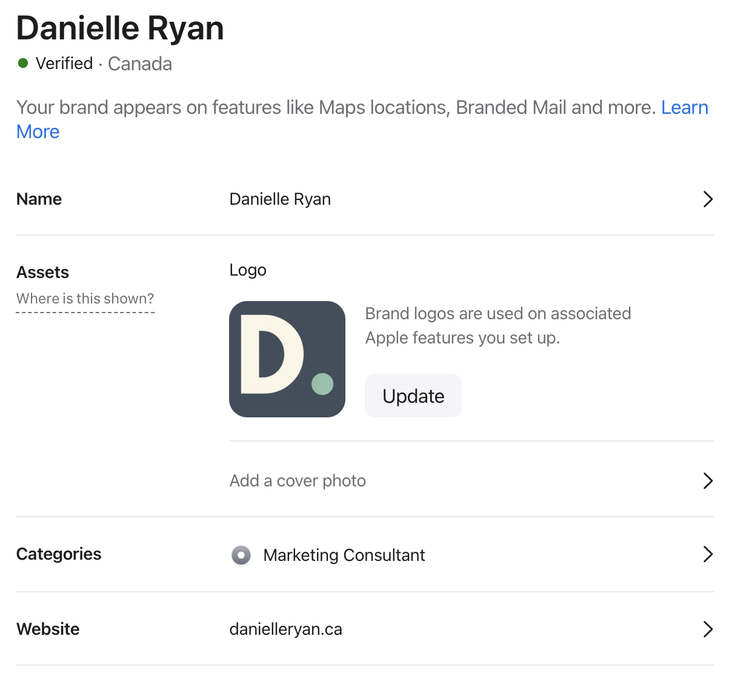Click the 'danielleryan.ca' website value
Image resolution: width=732 pixels, height=676 pixels.
[x=286, y=629]
